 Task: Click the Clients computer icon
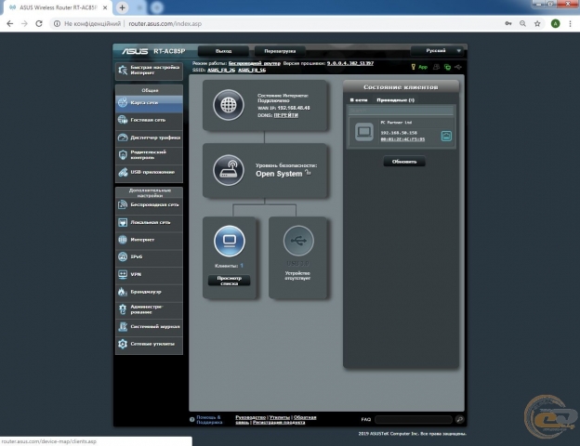[229, 241]
